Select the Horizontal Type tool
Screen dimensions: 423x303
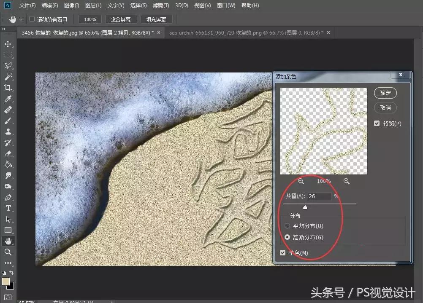[8, 208]
